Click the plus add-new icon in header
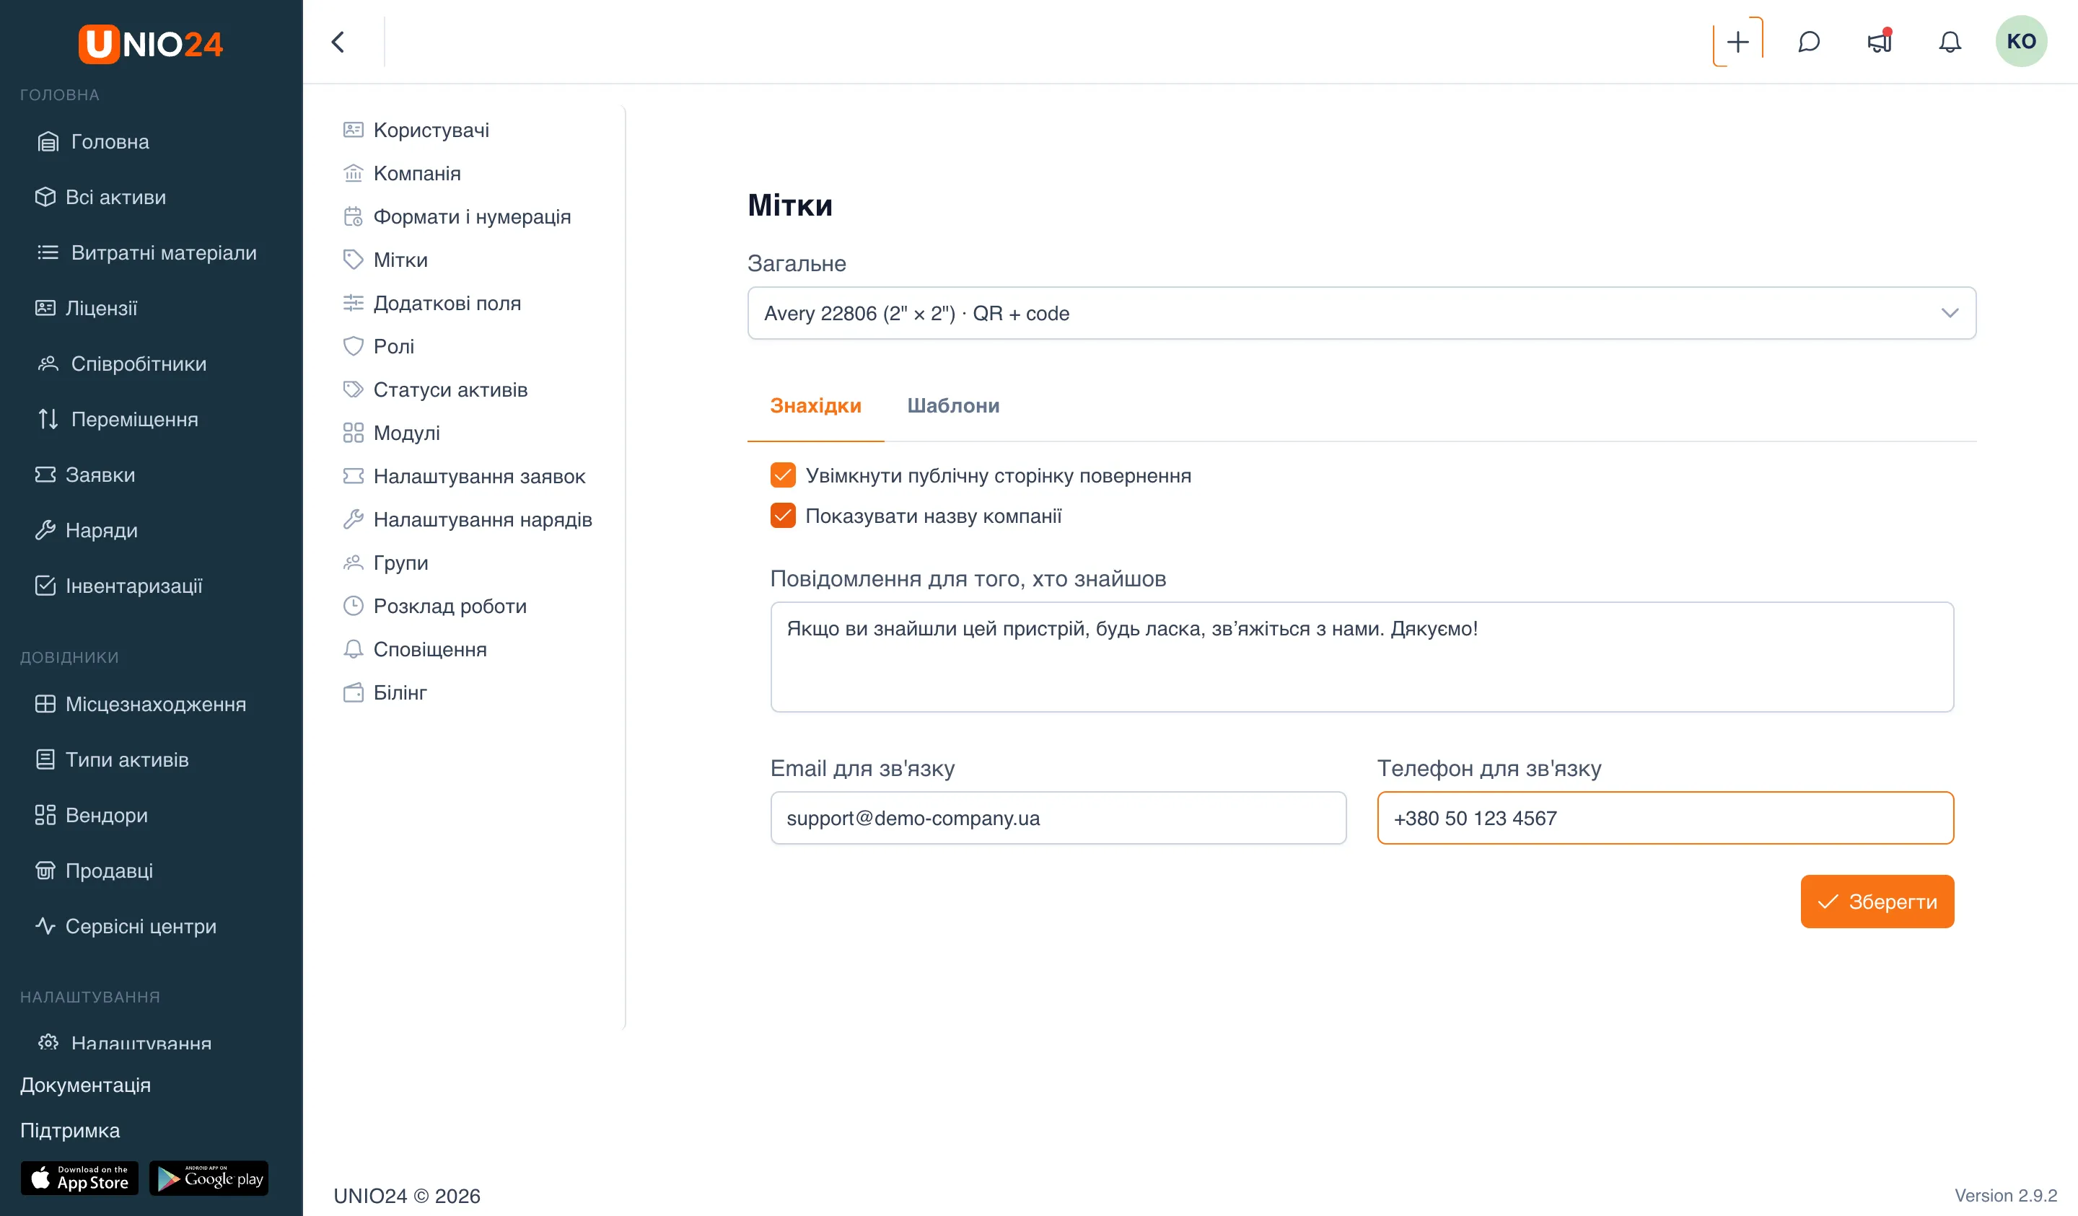Viewport: 2078px width, 1216px height. click(1737, 41)
